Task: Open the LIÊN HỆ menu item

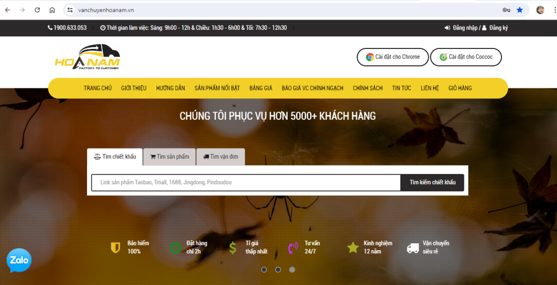Action: click(430, 88)
